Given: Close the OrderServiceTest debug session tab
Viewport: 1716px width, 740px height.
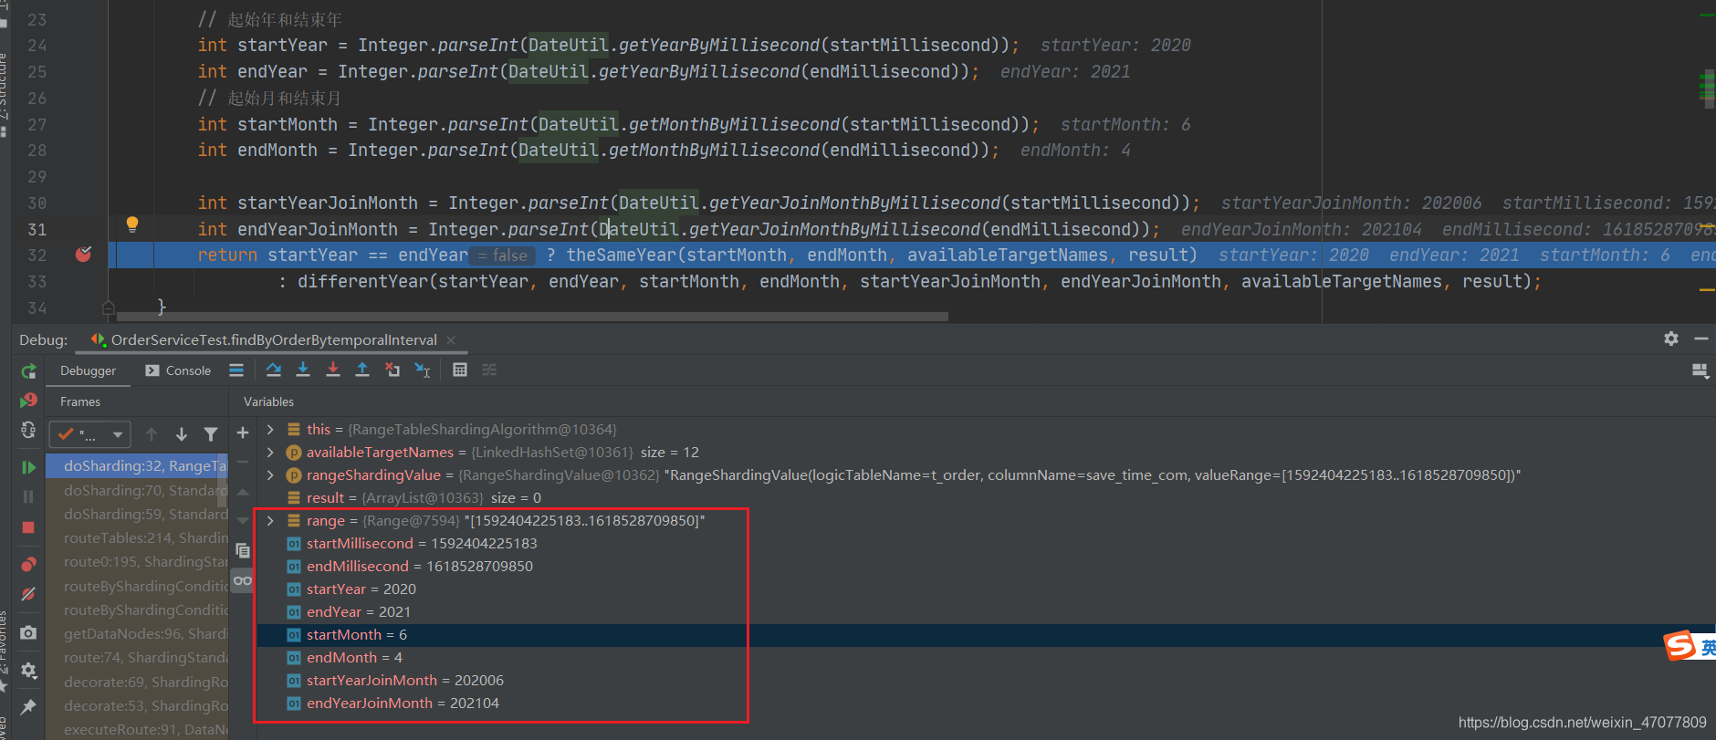Looking at the screenshot, I should [451, 339].
